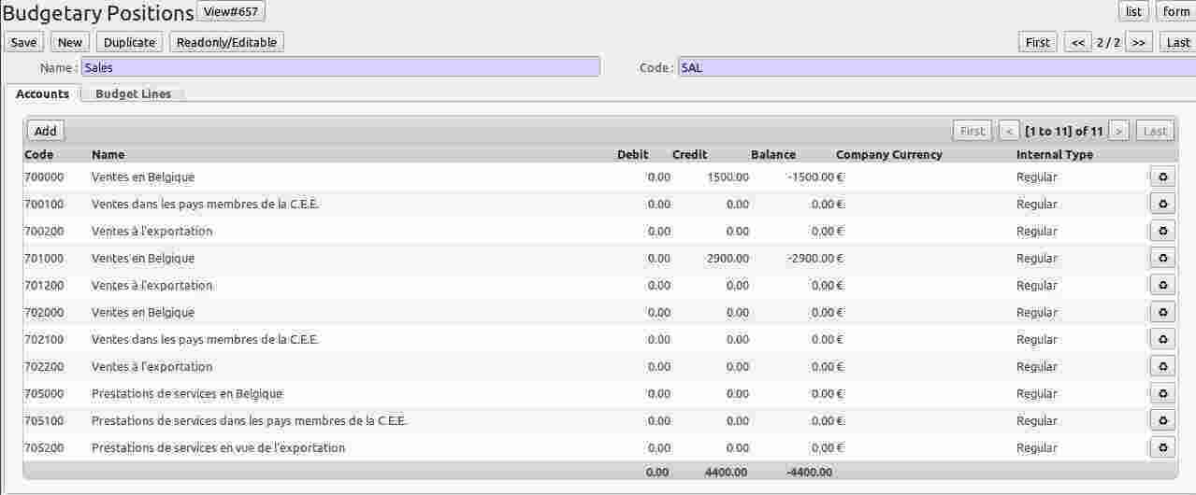Add a new account line
Viewport: 1196px width, 495px height.
coord(46,132)
